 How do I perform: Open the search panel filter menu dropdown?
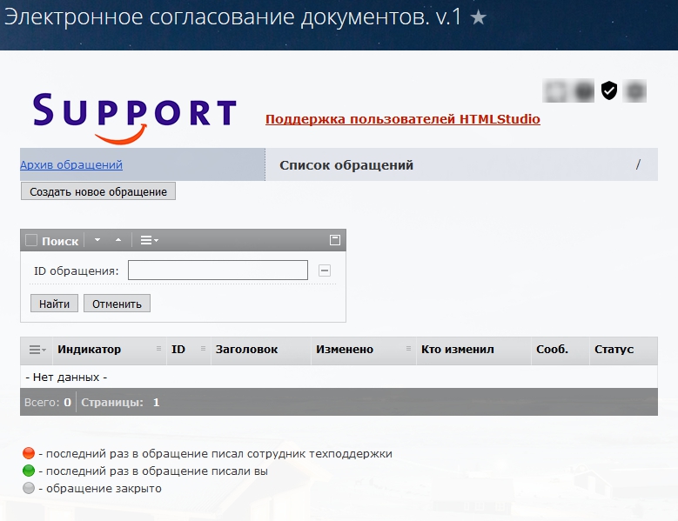[150, 241]
